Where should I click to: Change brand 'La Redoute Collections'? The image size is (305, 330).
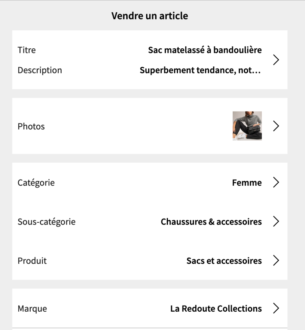(x=216, y=309)
